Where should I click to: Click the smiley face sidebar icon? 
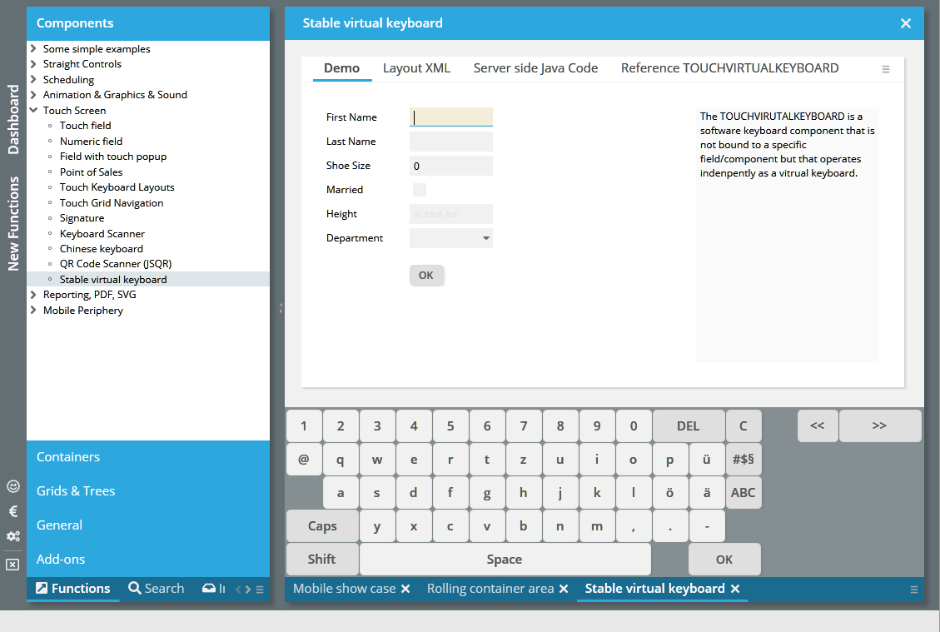pyautogui.click(x=12, y=486)
